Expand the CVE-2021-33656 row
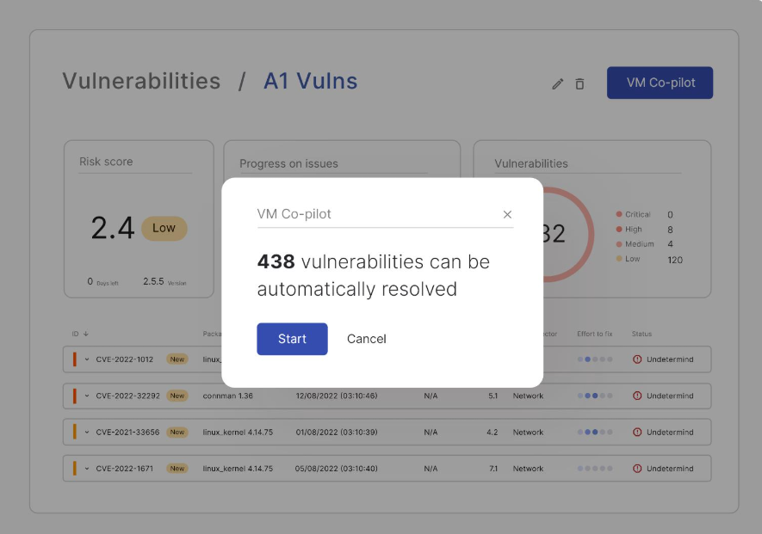This screenshot has height=534, width=762. [x=87, y=433]
